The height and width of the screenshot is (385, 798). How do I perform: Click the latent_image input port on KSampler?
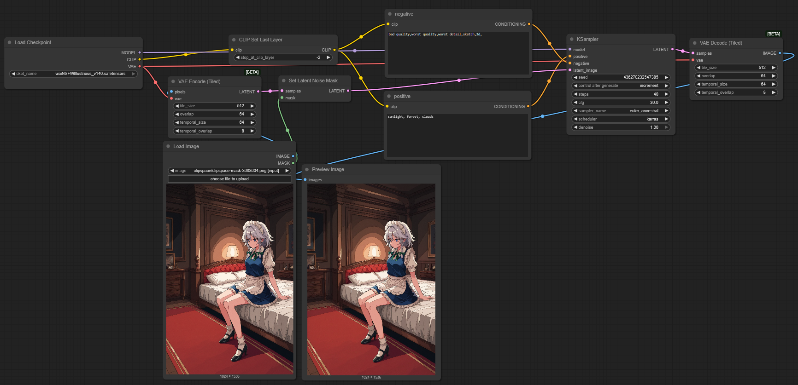point(570,70)
